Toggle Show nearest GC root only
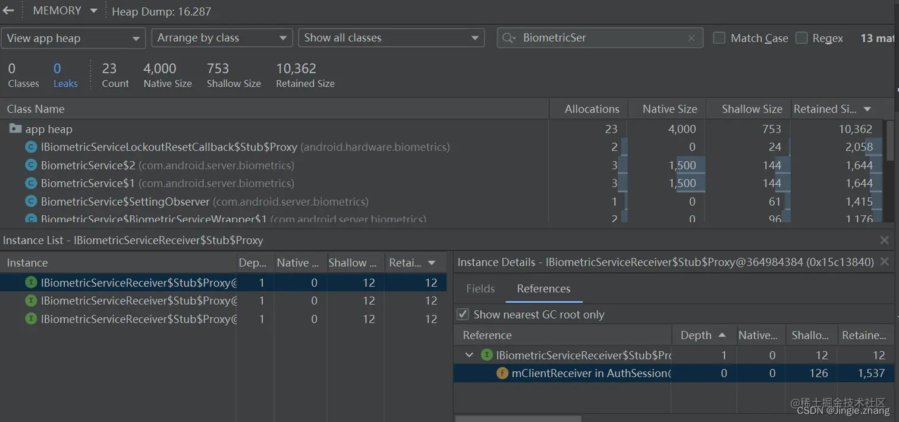 click(x=462, y=314)
